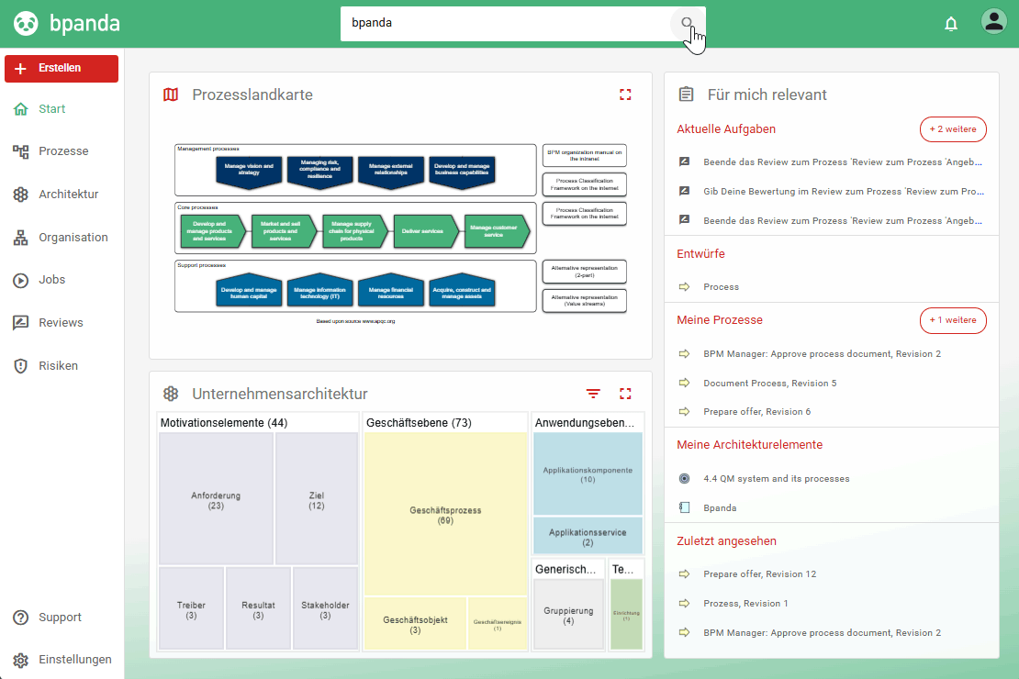Image resolution: width=1019 pixels, height=679 pixels.
Task: Expand Prozesslandkarte to fullscreen
Action: click(625, 95)
